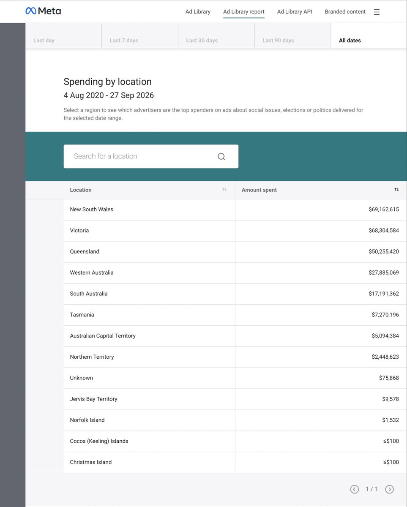This screenshot has width=407, height=507.
Task: Select the South Australia row
Action: [235, 294]
